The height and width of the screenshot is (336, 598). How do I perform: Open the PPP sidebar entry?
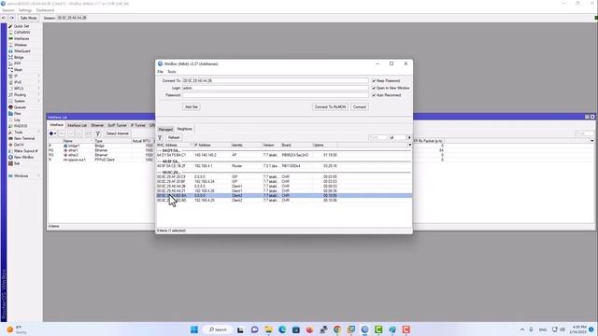[x=18, y=63]
